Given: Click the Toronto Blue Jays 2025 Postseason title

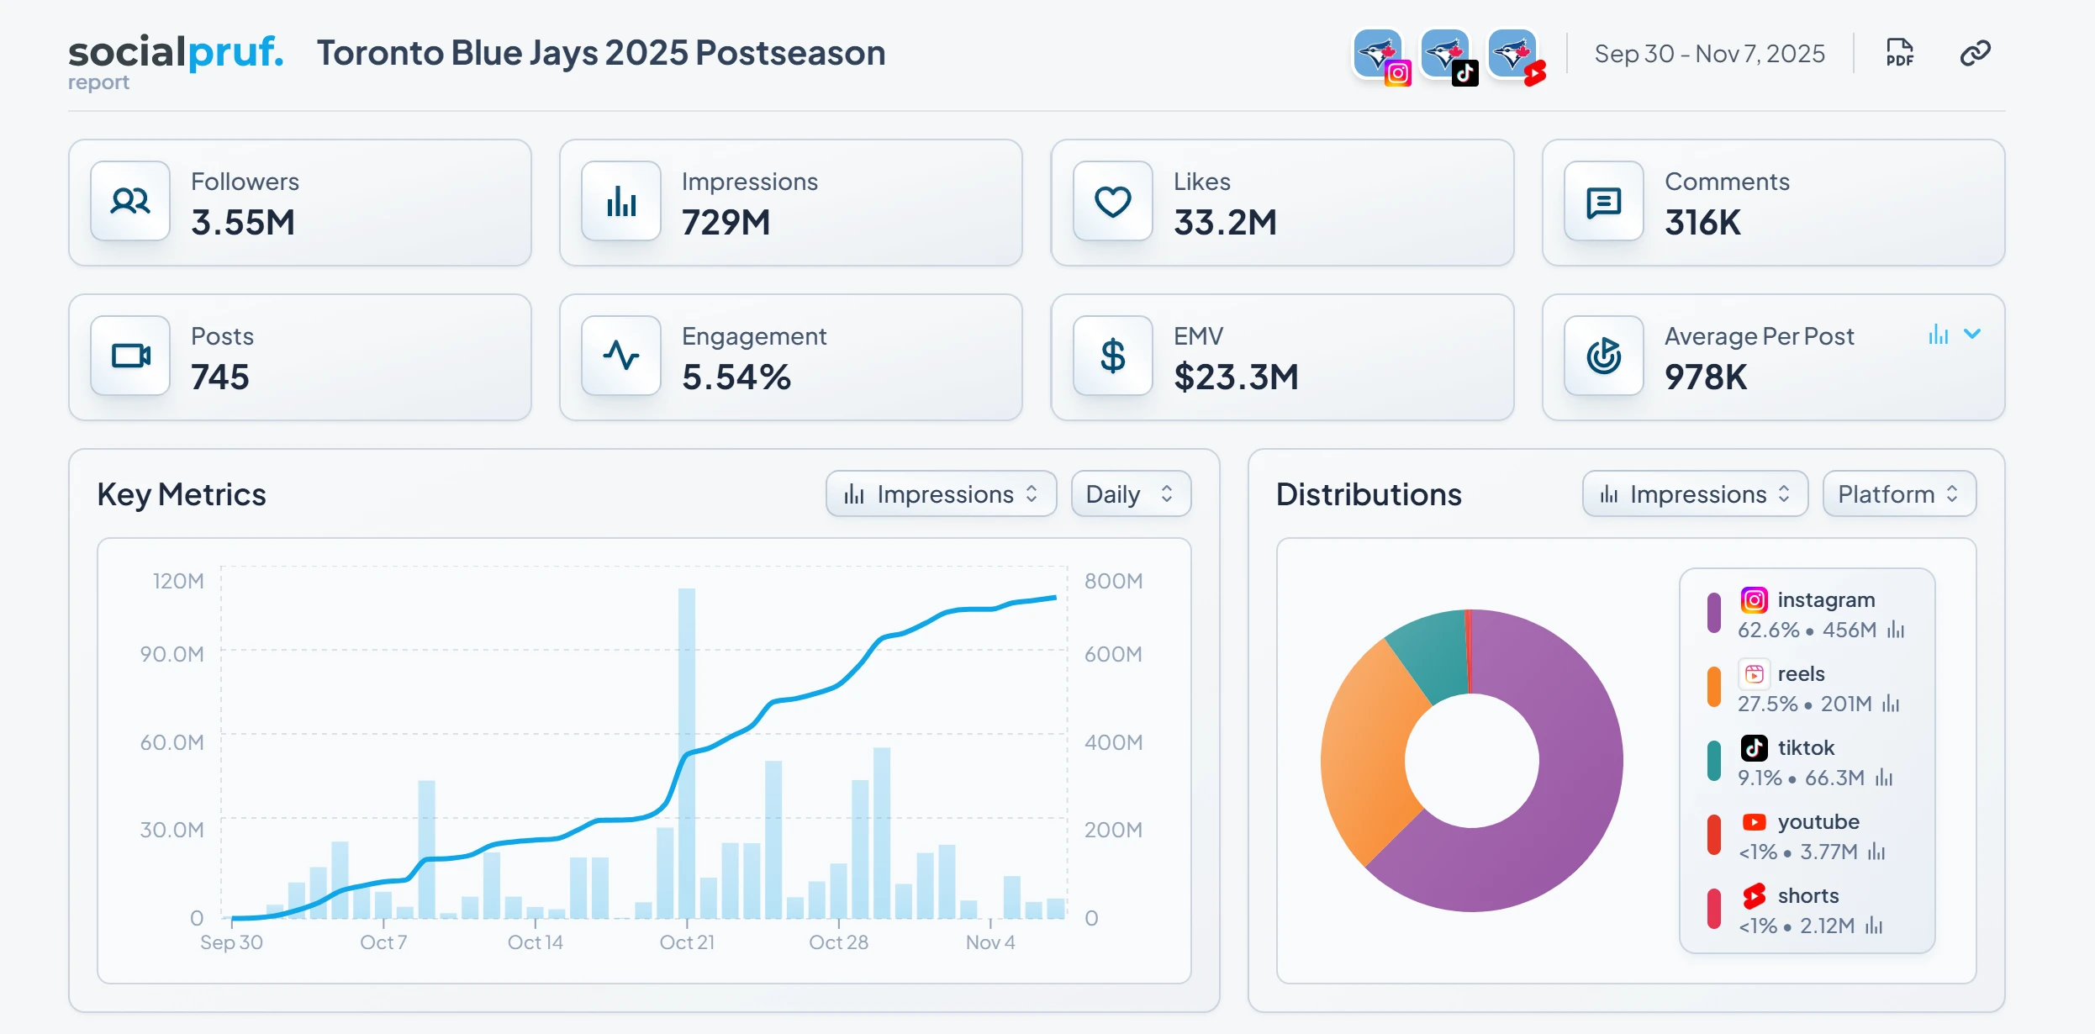Looking at the screenshot, I should pos(601,53).
